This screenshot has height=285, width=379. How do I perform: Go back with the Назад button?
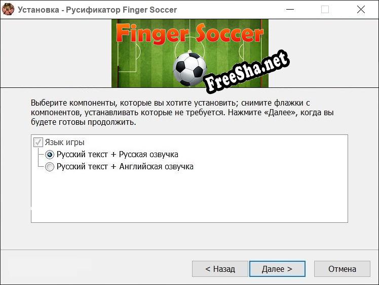[220, 269]
